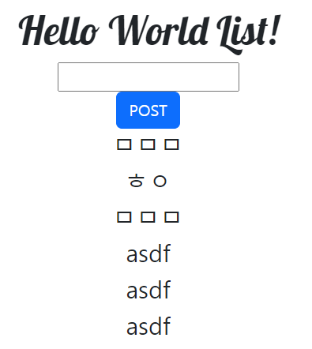312x349 pixels.
Task: Click the ㅎ character in the list
Action: [137, 181]
